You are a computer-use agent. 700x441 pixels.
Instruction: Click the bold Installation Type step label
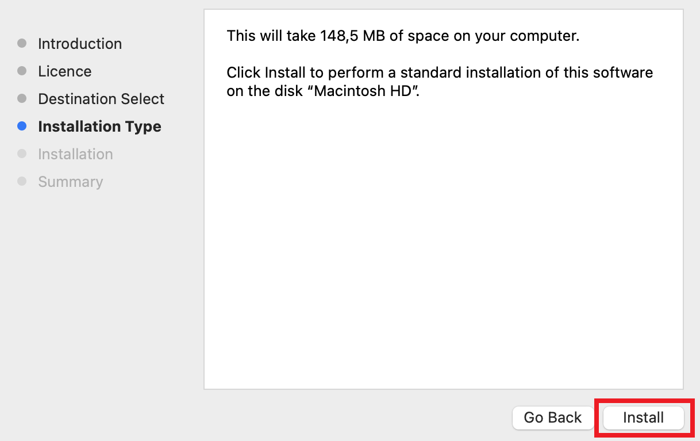click(99, 126)
